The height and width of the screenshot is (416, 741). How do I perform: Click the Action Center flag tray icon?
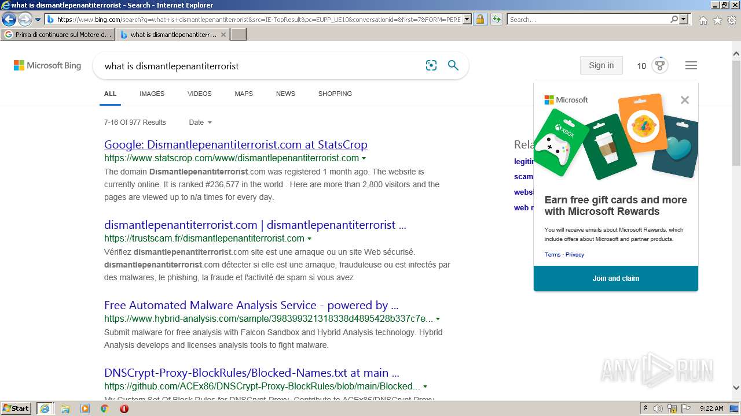pyautogui.click(x=685, y=408)
